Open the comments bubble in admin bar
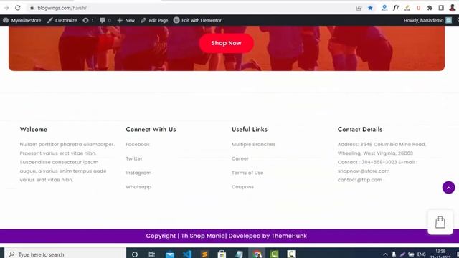This screenshot has width=459, height=258. [105, 20]
